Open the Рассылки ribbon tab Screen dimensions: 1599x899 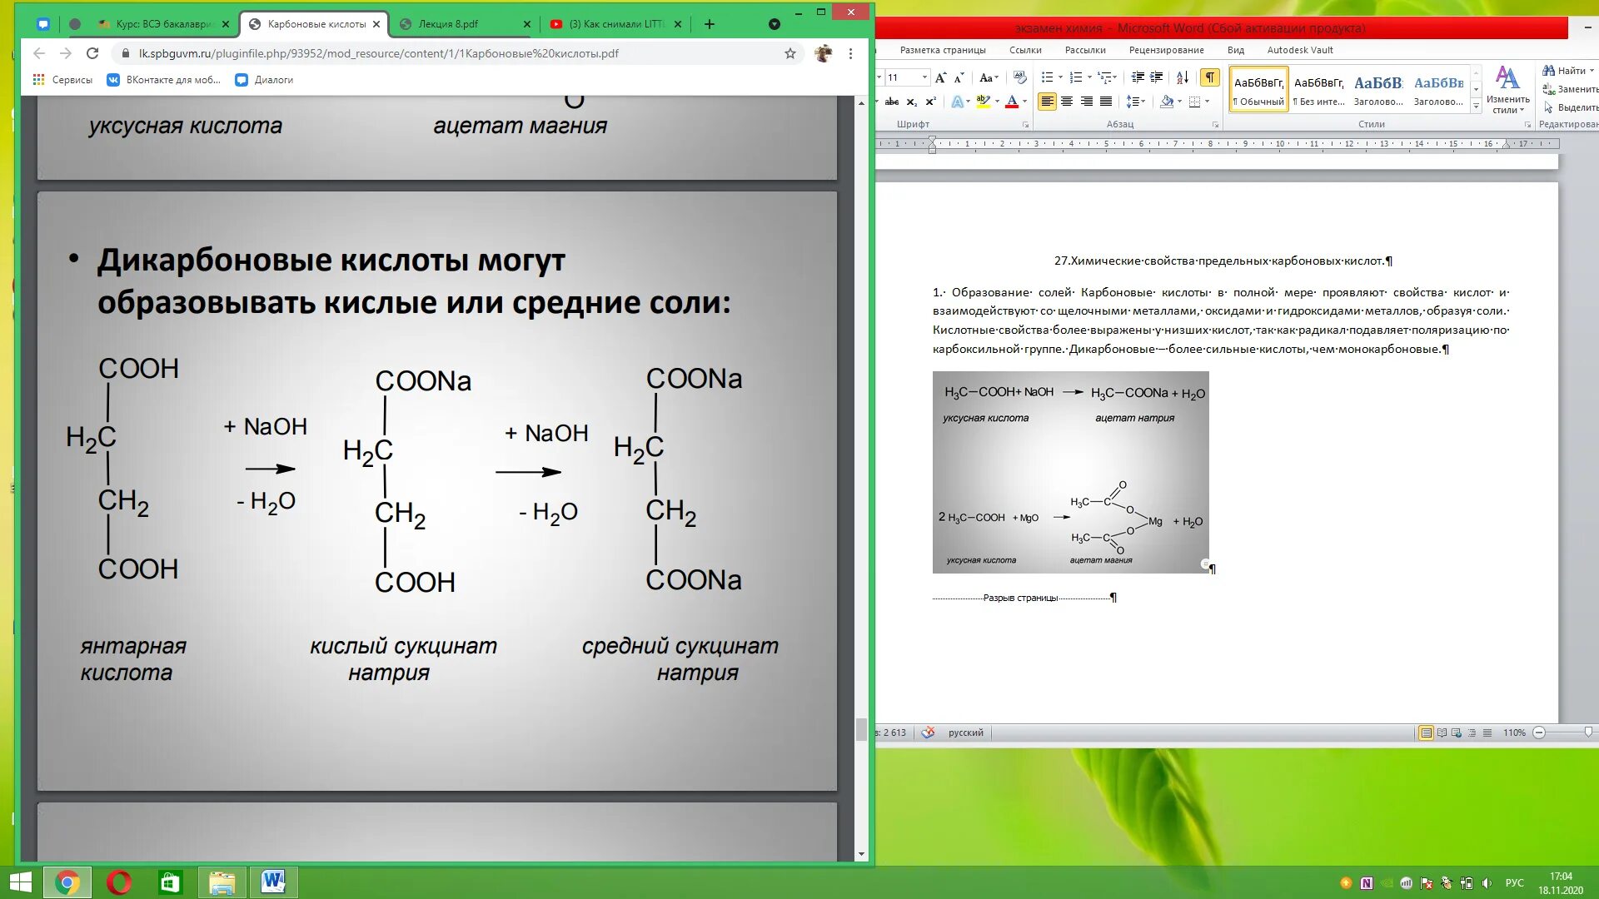(1085, 50)
